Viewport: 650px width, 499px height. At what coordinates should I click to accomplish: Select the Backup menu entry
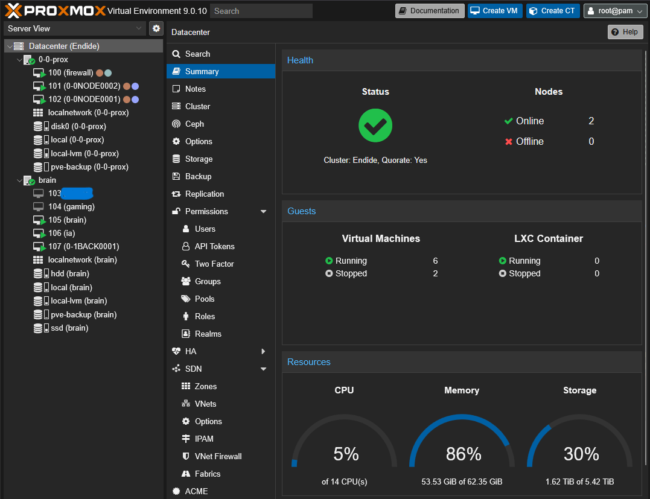(198, 176)
